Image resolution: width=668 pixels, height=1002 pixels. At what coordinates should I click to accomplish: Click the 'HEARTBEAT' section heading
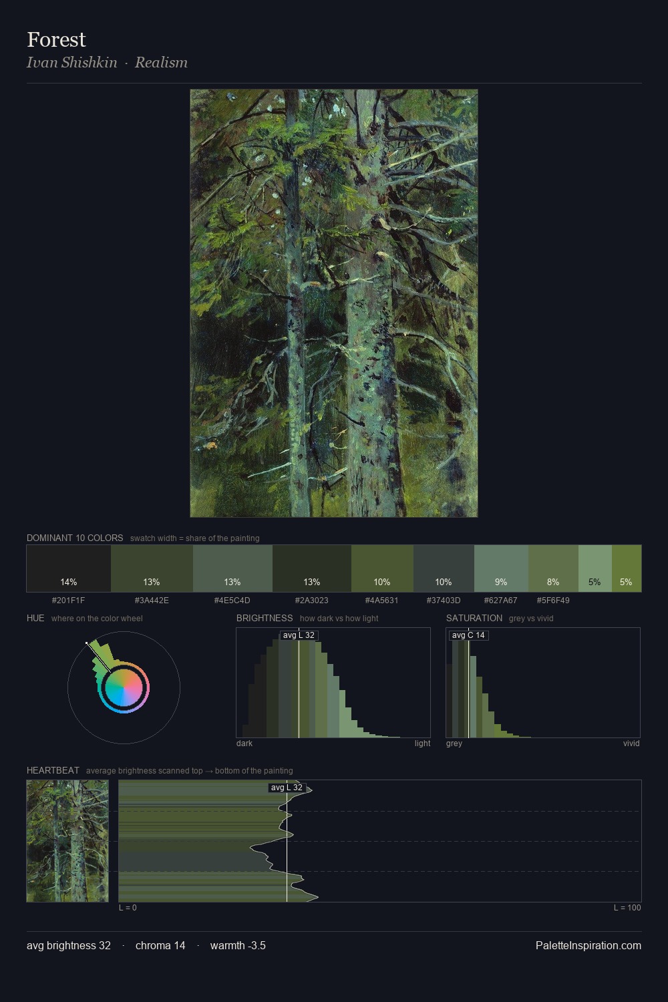click(53, 770)
